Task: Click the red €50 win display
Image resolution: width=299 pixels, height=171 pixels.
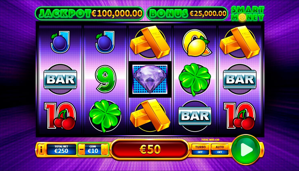Action: (150, 150)
